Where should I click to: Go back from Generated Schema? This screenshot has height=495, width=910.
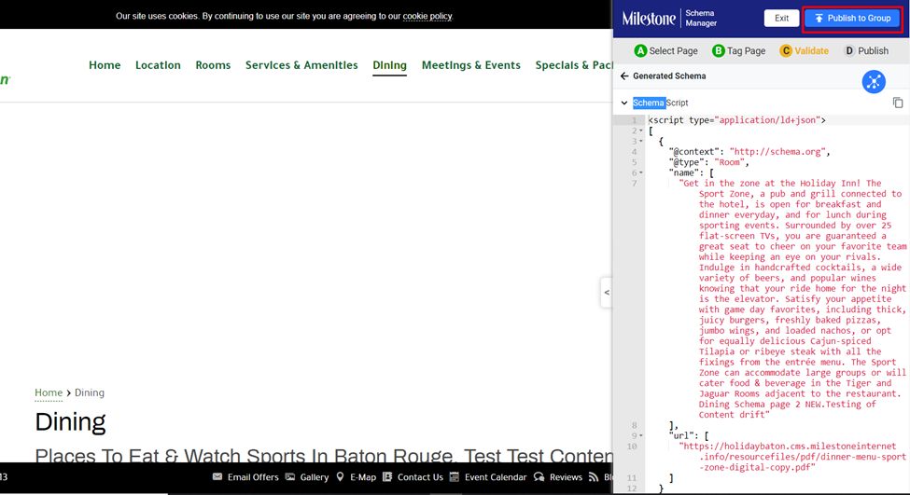(624, 76)
